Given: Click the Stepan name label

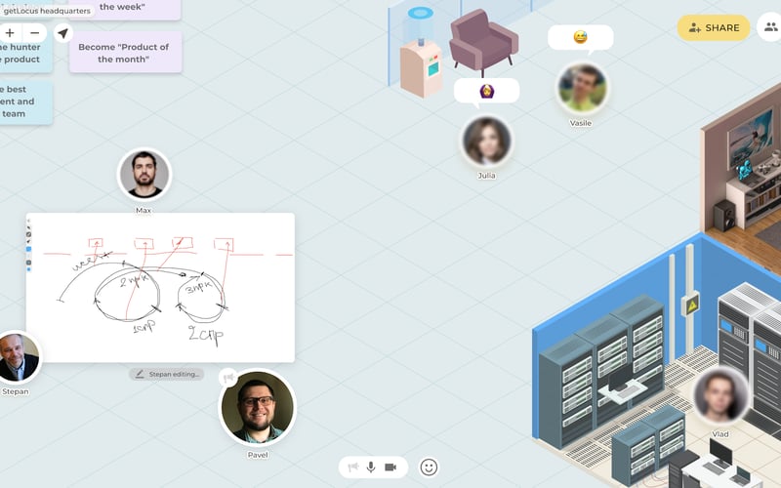Looking at the screenshot, I should pyautogui.click(x=15, y=391).
